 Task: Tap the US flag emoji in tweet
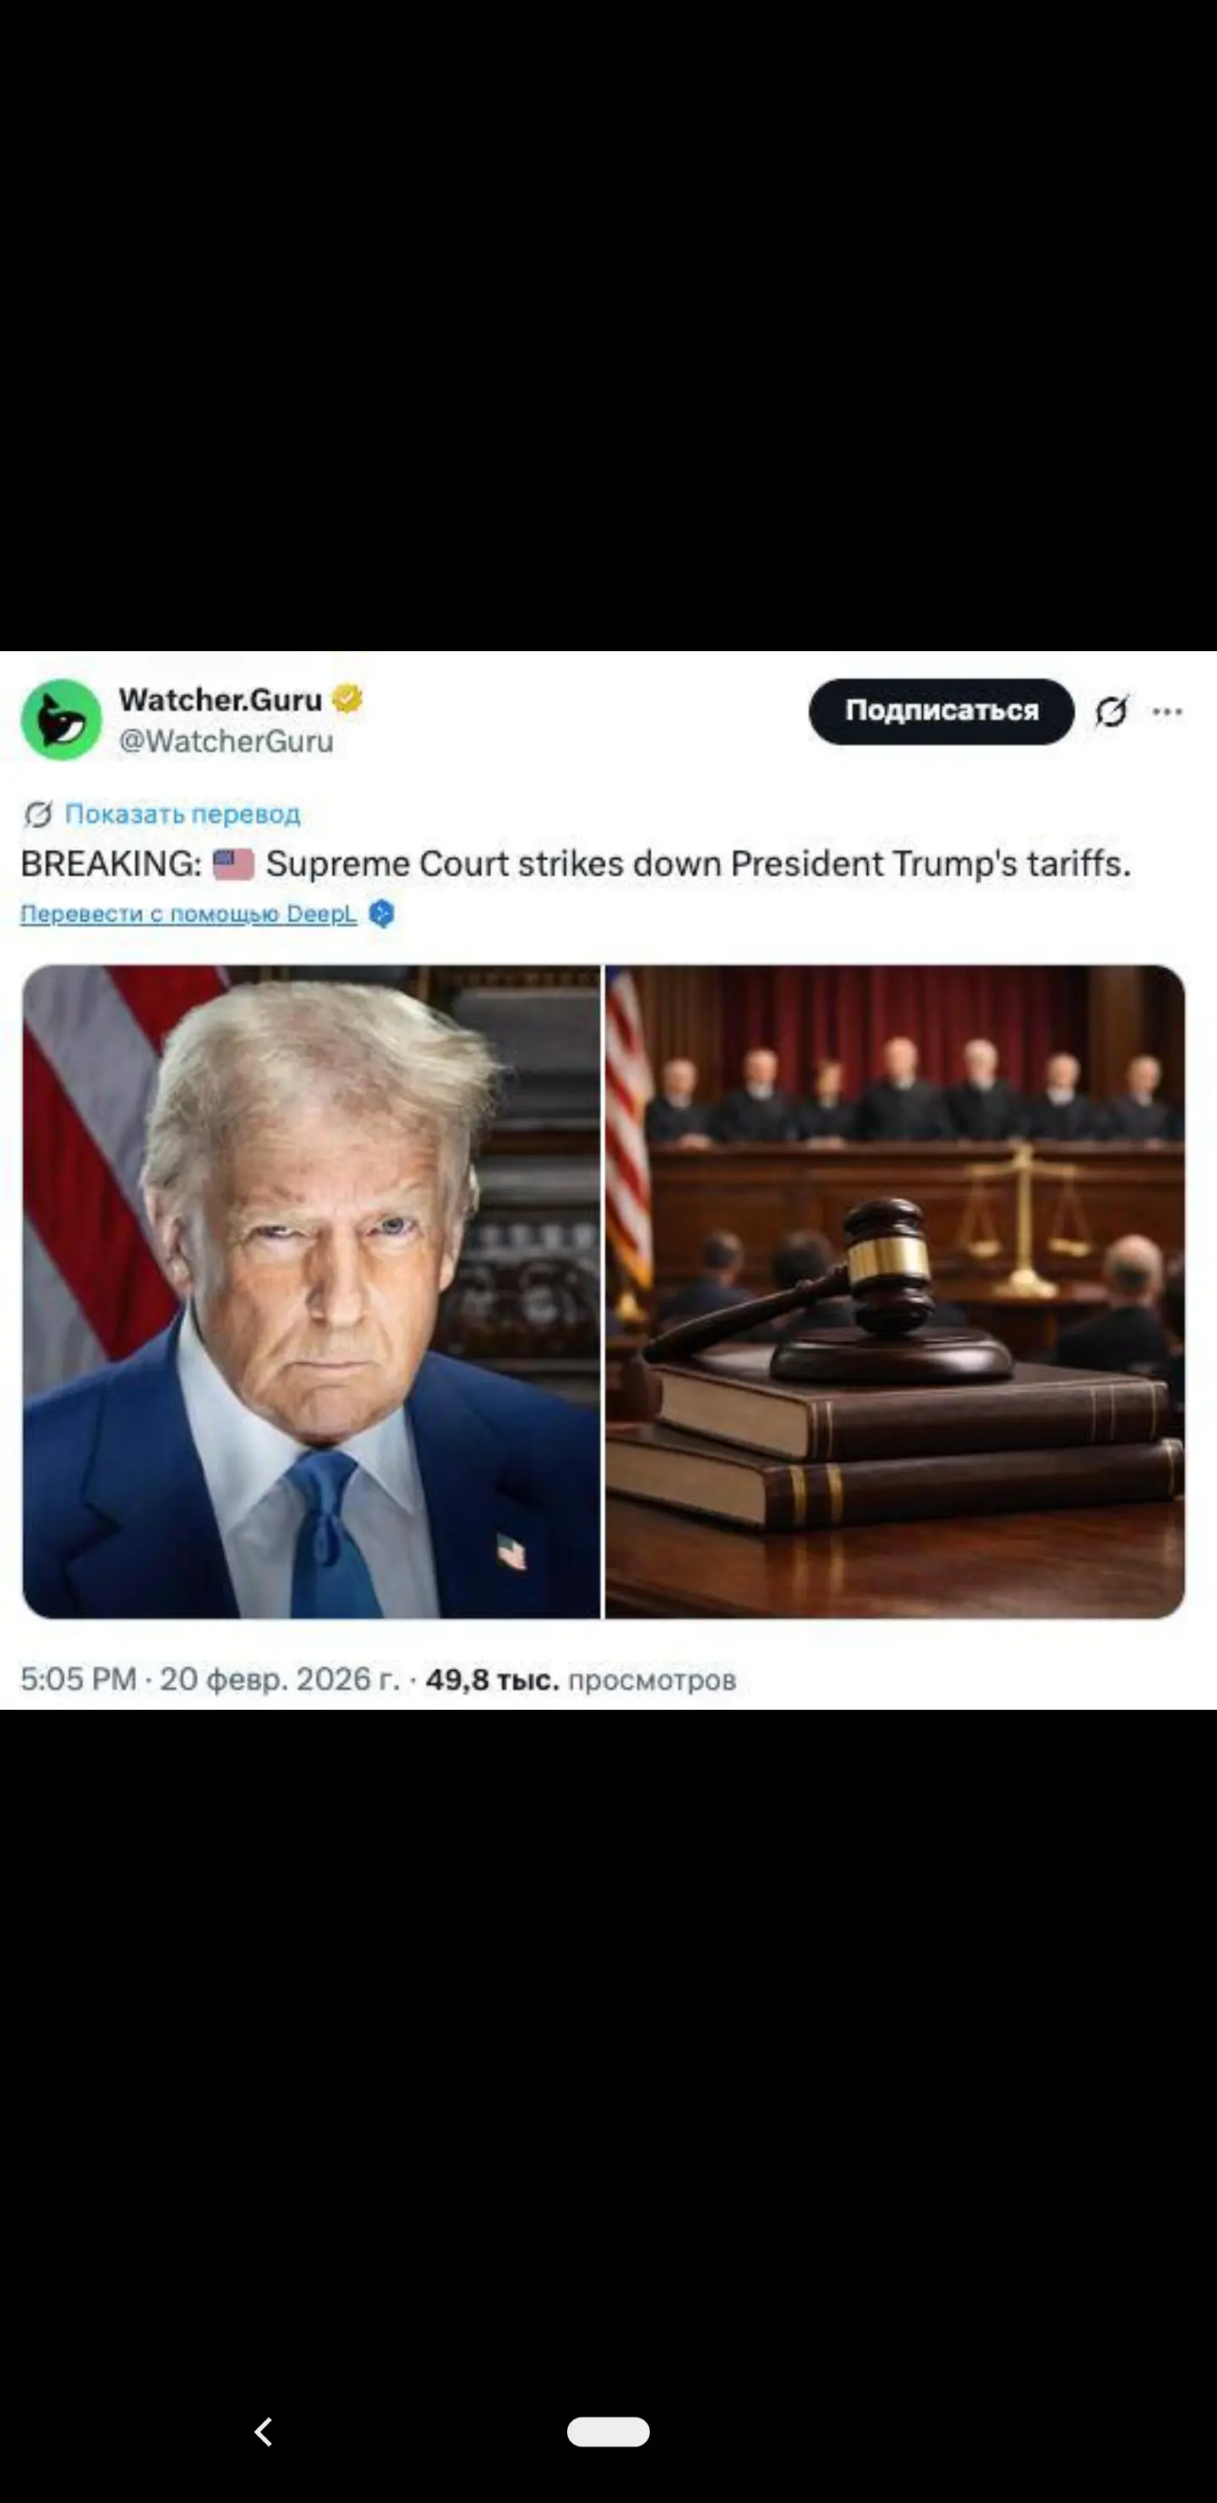pos(233,864)
